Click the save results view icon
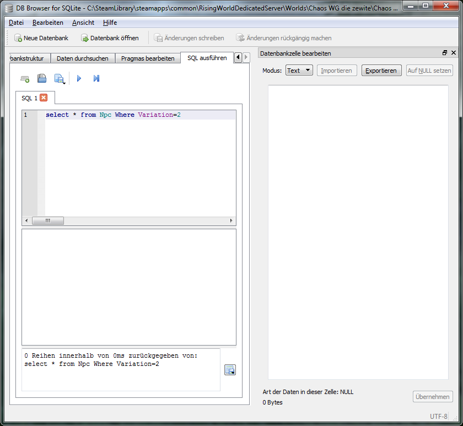The width and height of the screenshot is (463, 426). pyautogui.click(x=230, y=370)
